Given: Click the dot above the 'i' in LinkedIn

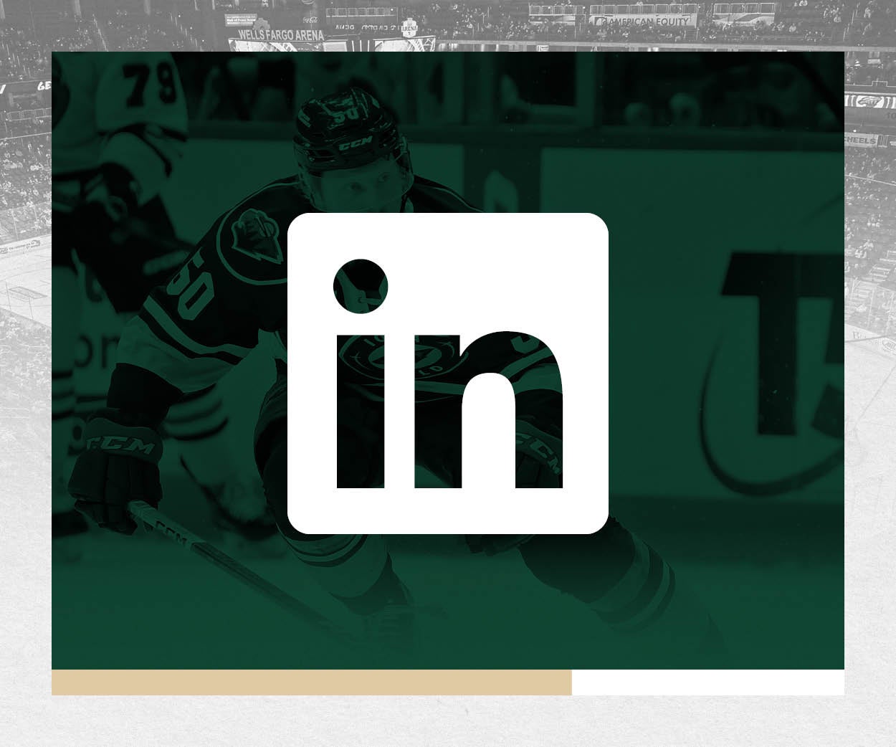Looking at the screenshot, I should pyautogui.click(x=360, y=286).
